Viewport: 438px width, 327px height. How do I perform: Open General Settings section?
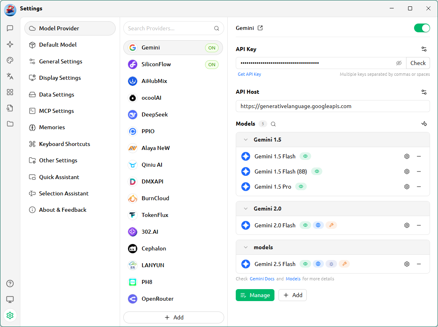(70, 61)
